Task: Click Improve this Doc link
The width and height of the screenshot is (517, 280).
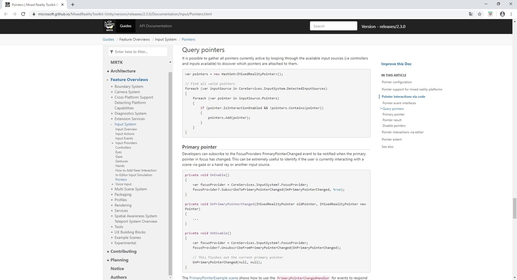Action: pos(396,64)
